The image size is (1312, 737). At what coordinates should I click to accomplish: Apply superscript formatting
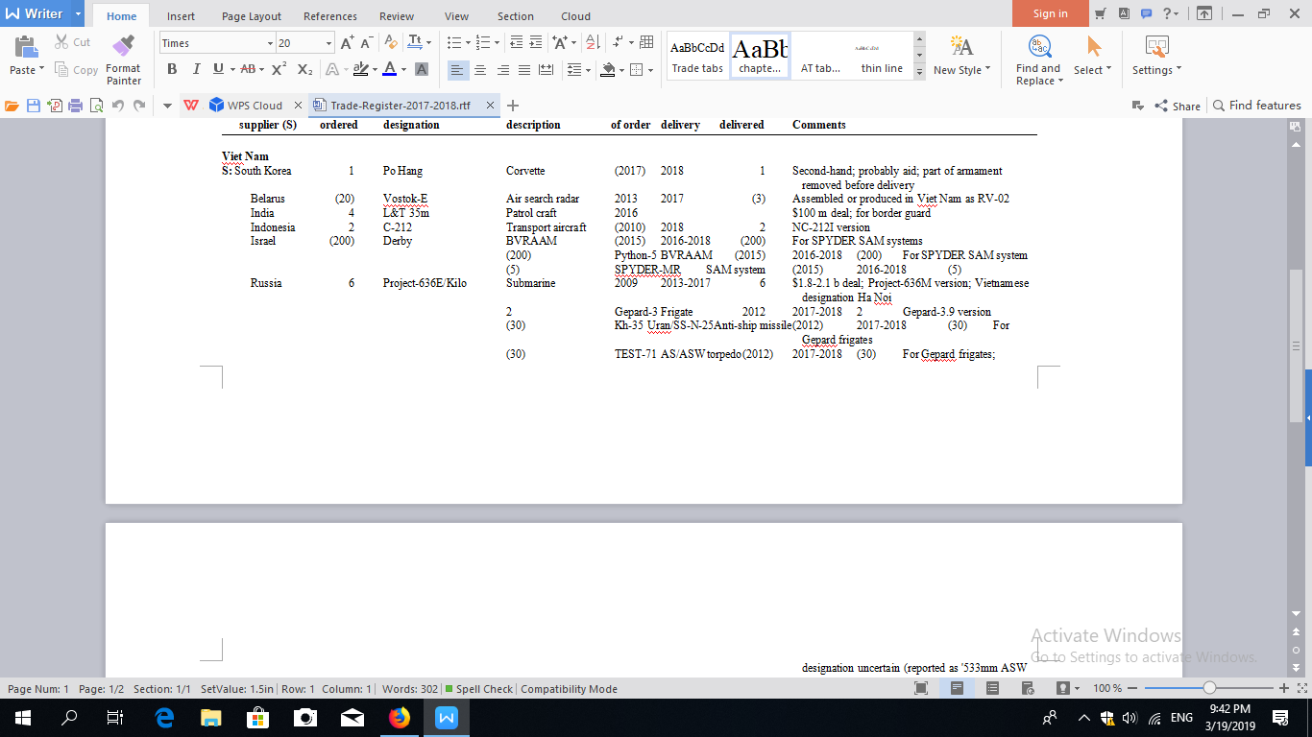pyautogui.click(x=279, y=69)
